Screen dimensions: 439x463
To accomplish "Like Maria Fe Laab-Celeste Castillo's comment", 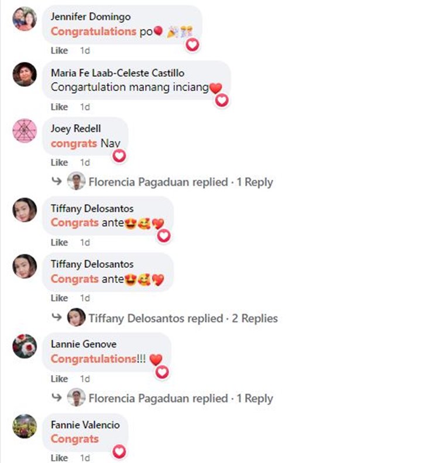I will [59, 107].
